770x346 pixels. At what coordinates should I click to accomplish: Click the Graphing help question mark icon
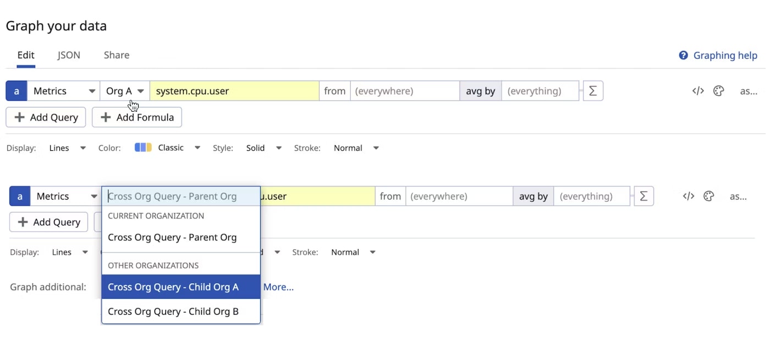point(683,56)
